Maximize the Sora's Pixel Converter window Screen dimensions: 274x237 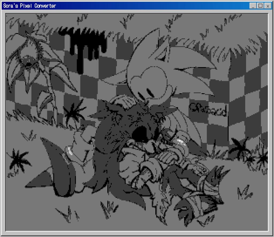[260, 6]
